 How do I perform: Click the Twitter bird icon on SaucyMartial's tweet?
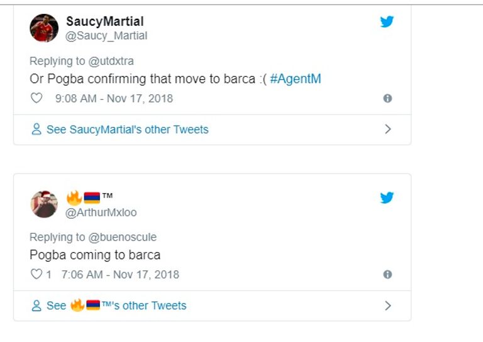pyautogui.click(x=387, y=22)
